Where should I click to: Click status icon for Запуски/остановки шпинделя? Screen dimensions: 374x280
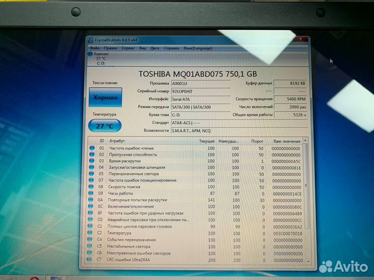[x=91, y=167]
